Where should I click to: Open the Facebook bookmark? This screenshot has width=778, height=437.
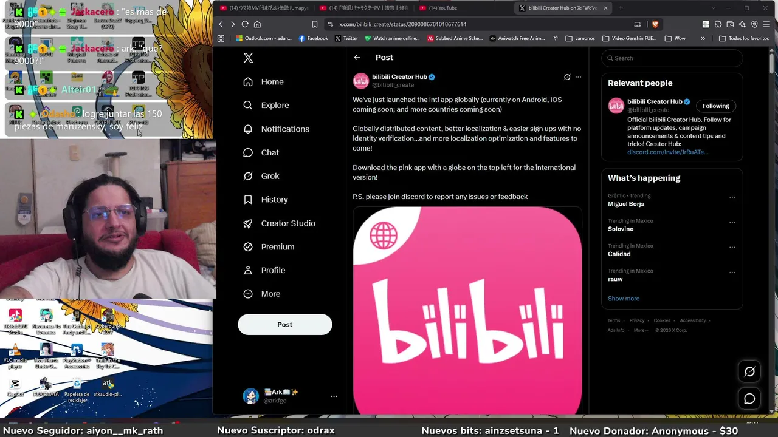[313, 38]
